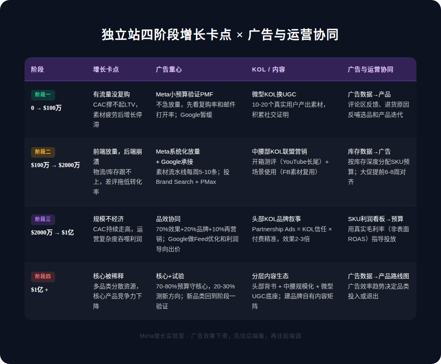Click the "Meta小预算验证PMF" cell title
The image size is (441, 364).
pos(184,94)
